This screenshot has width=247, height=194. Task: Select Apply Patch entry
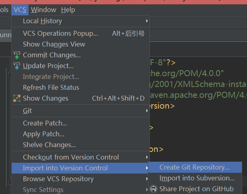[x=43, y=134]
